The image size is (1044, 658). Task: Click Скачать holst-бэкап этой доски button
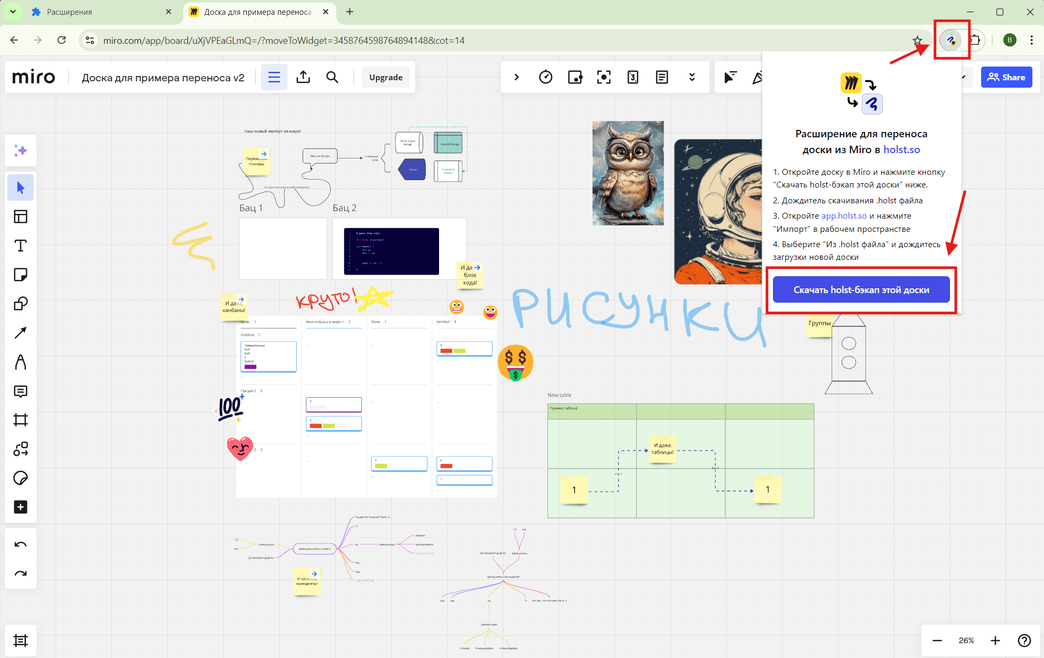pyautogui.click(x=861, y=290)
